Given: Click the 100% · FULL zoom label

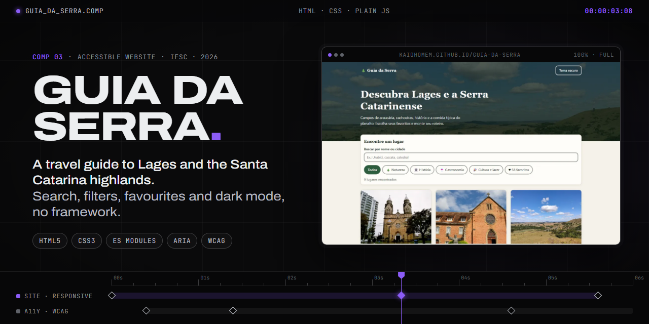Looking at the screenshot, I should [x=594, y=55].
